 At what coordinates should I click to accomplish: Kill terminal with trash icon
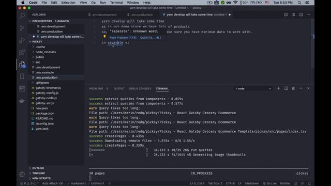point(293,88)
